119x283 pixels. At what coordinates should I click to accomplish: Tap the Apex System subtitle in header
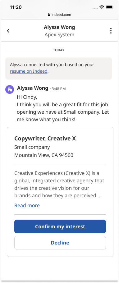click(x=59, y=35)
